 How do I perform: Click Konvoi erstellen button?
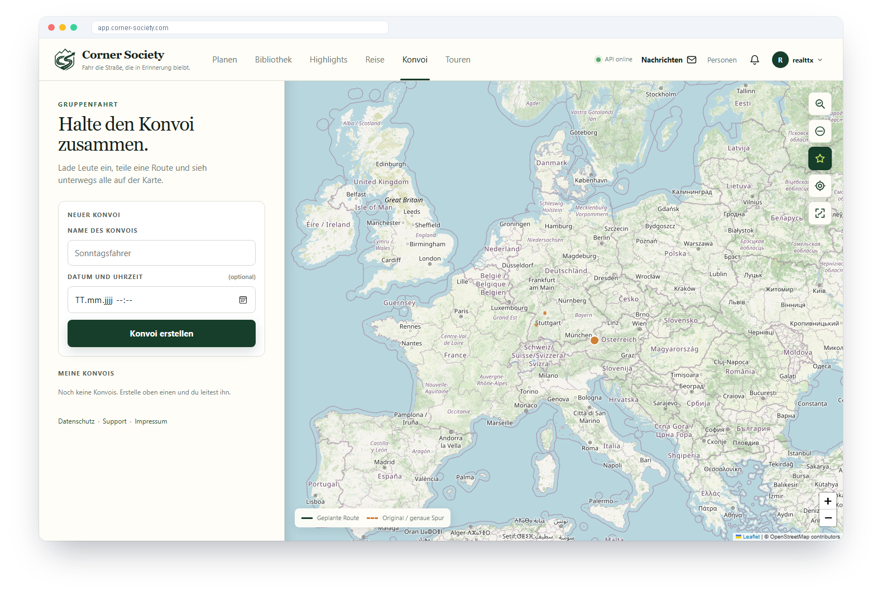(x=161, y=333)
